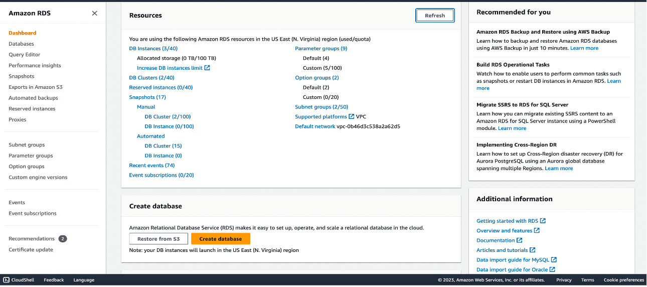The height and width of the screenshot is (287, 647).
Task: Open Certificate update in sidebar
Action: pos(31,250)
